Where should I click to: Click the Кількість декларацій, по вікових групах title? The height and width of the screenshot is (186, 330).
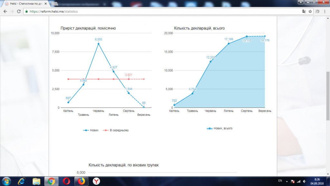(x=123, y=165)
